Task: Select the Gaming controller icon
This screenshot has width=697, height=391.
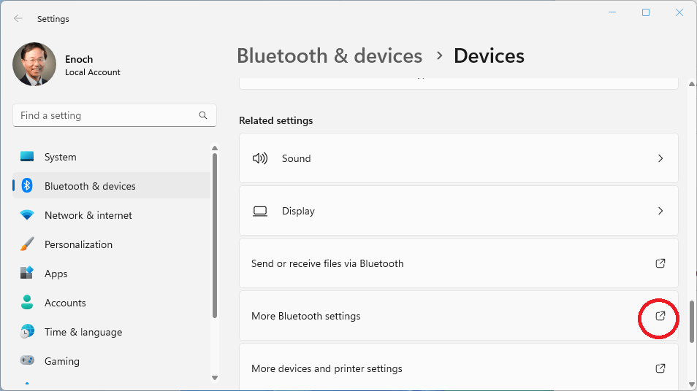Action: [27, 361]
